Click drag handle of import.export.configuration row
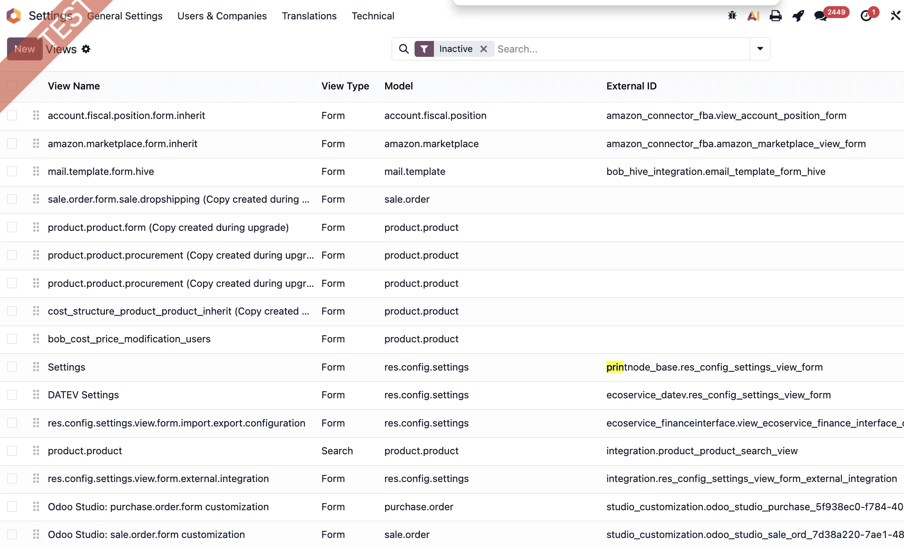 coord(36,423)
